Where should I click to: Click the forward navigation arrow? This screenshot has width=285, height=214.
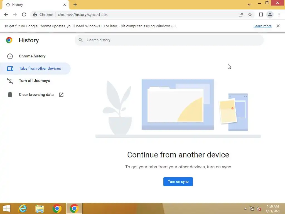click(x=15, y=14)
